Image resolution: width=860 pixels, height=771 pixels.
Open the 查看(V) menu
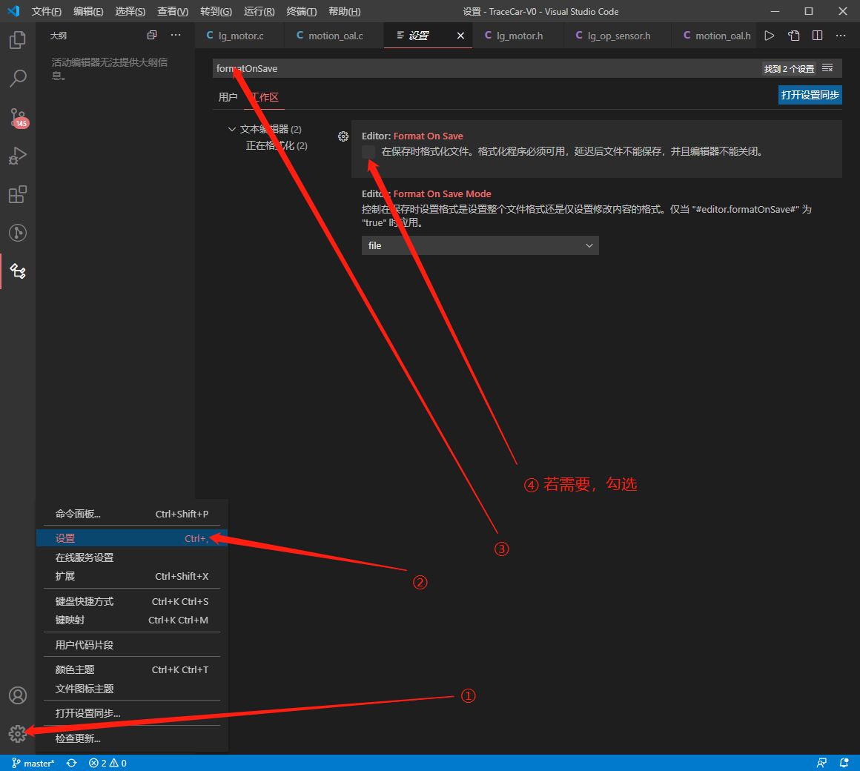point(173,12)
